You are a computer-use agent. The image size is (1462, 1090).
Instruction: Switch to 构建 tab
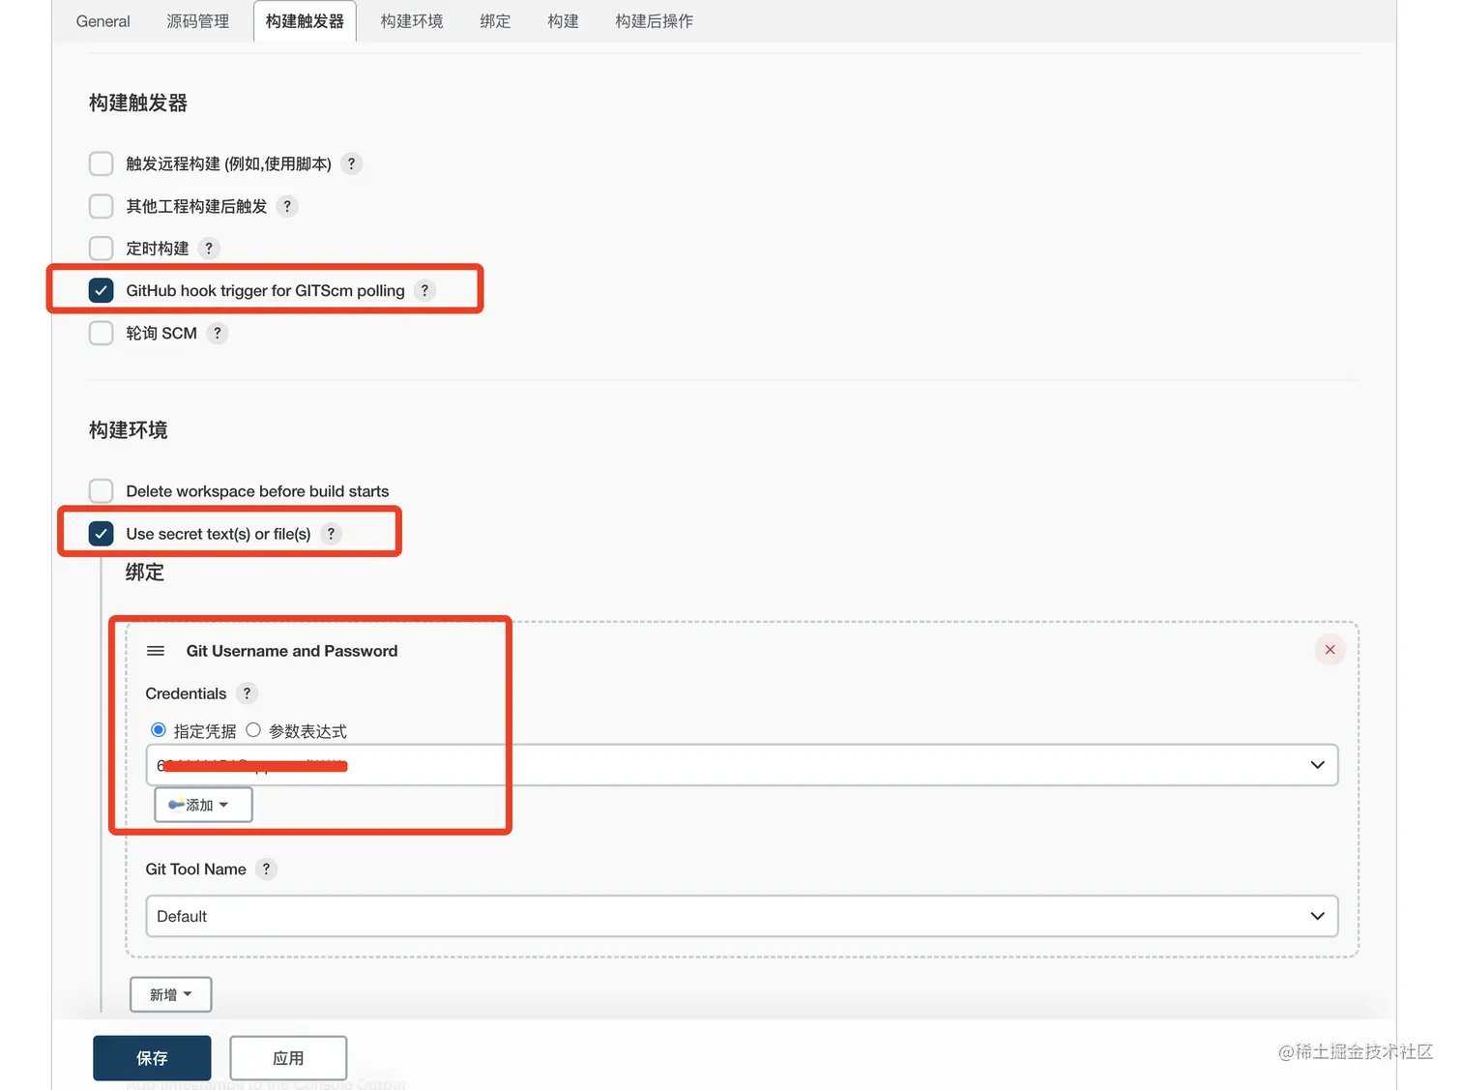point(563,21)
